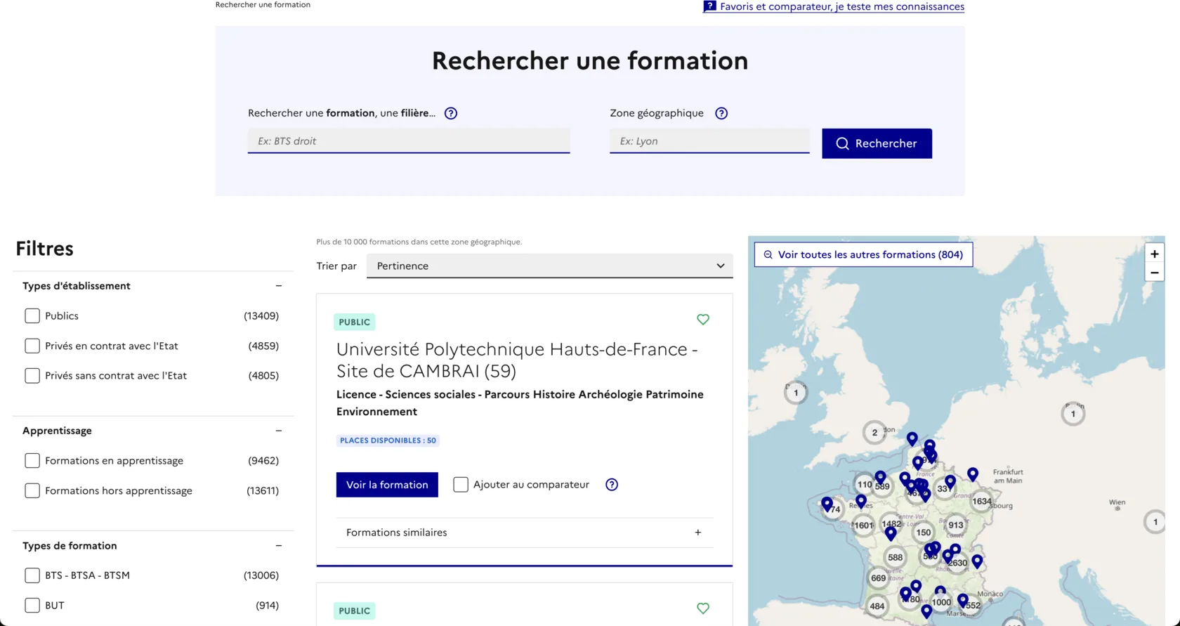Zoom out on the map
The image size is (1180, 626).
point(1155,273)
